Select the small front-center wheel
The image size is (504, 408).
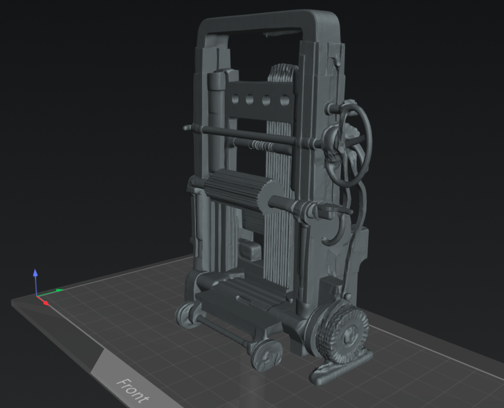tap(266, 355)
